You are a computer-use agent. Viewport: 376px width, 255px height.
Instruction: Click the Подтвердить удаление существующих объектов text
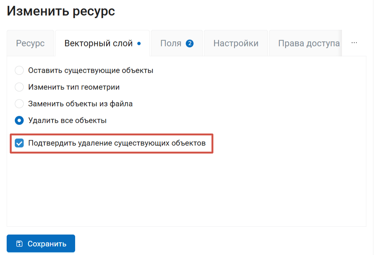coord(117,143)
